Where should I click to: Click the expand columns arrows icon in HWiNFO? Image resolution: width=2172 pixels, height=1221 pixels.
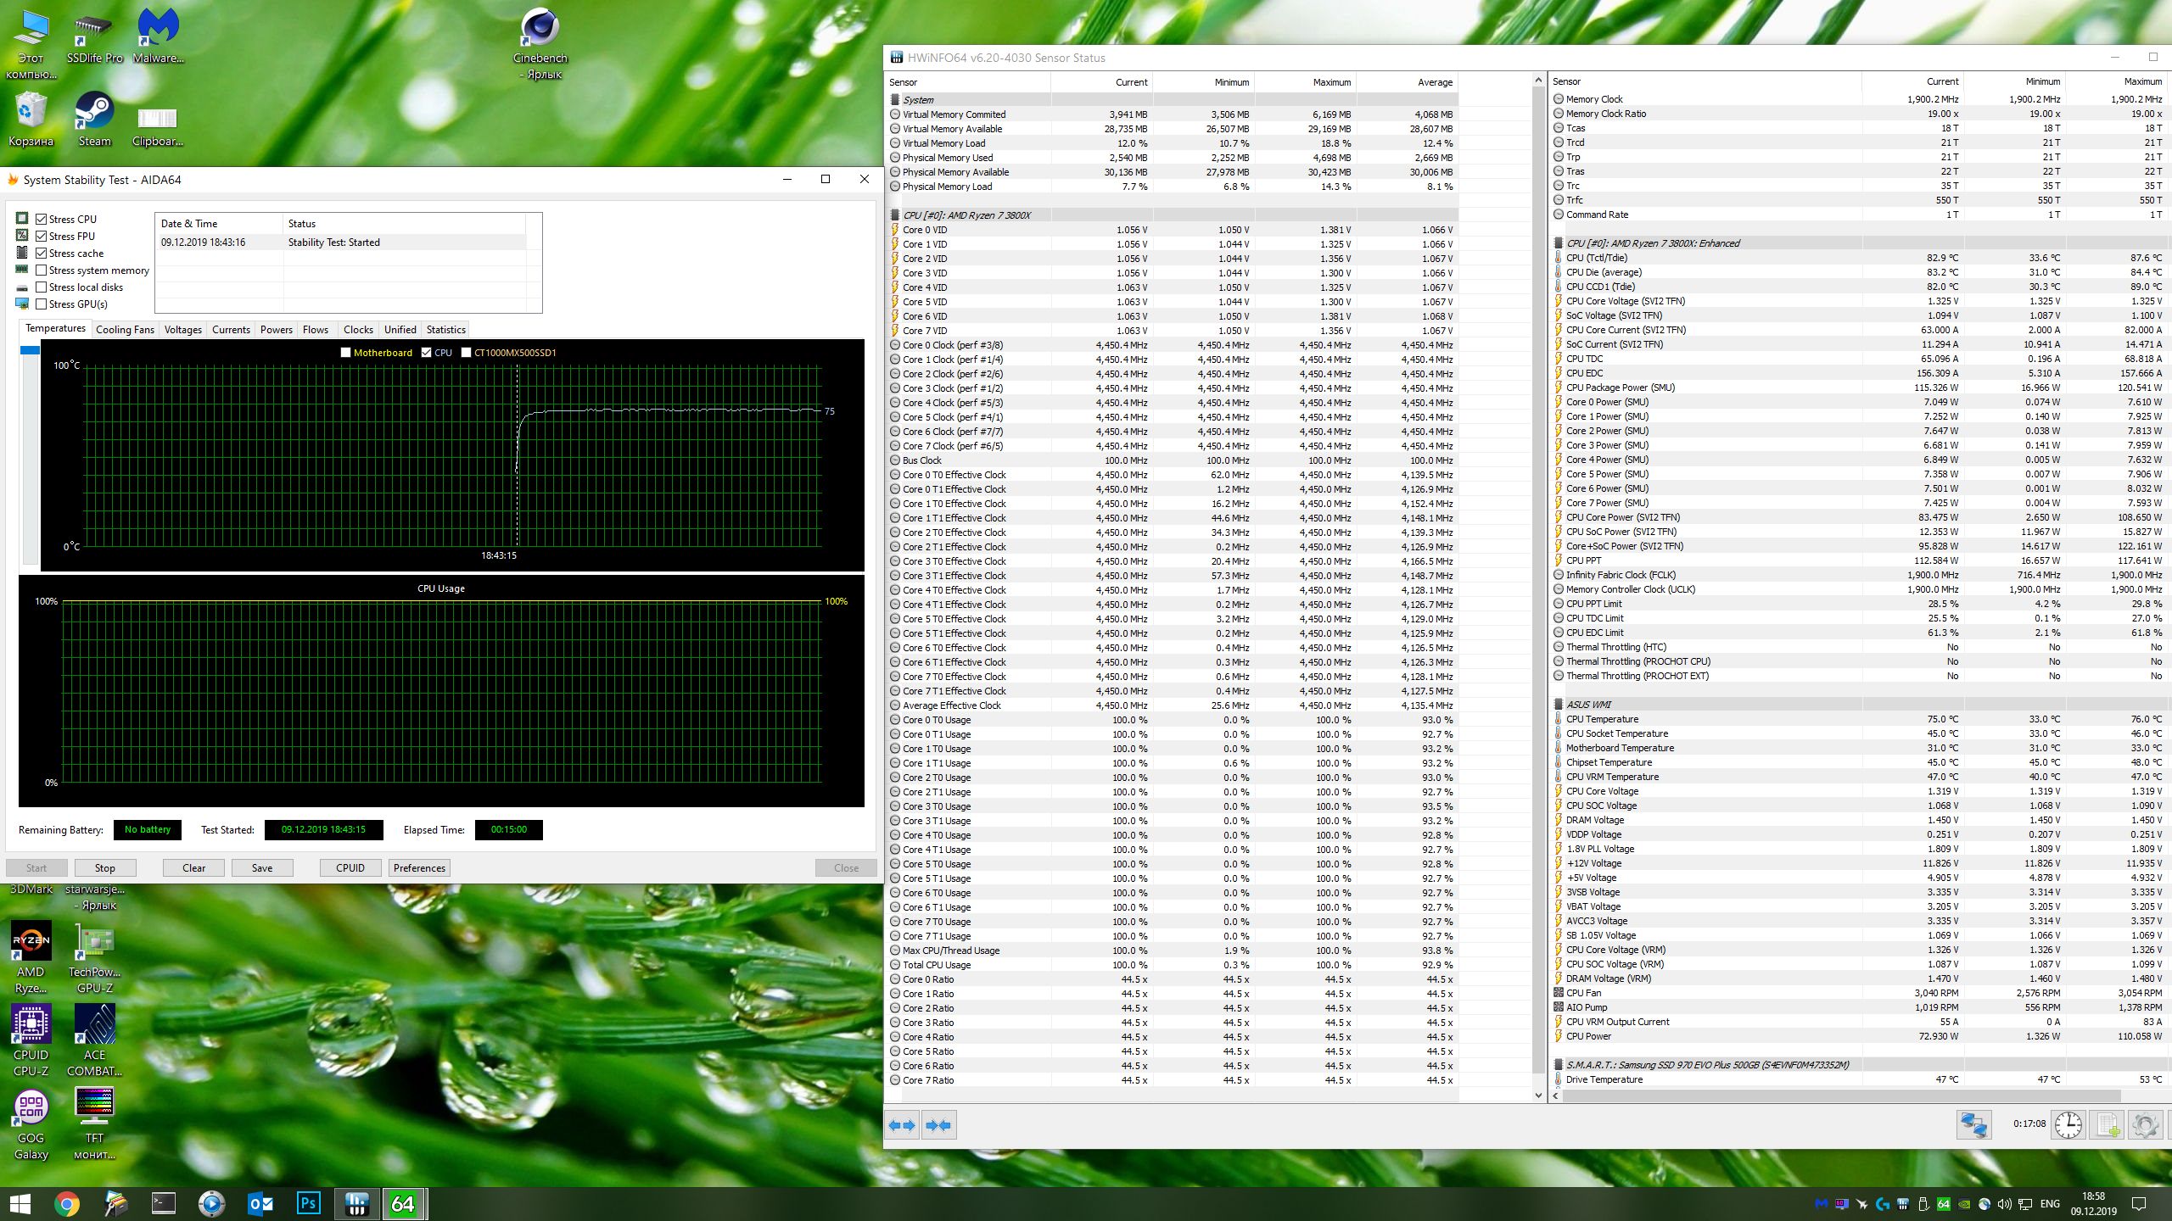pyautogui.click(x=902, y=1125)
